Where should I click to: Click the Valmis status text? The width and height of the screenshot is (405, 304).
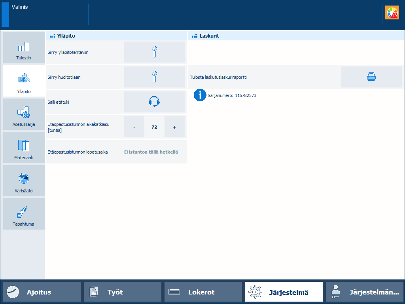pos(20,7)
